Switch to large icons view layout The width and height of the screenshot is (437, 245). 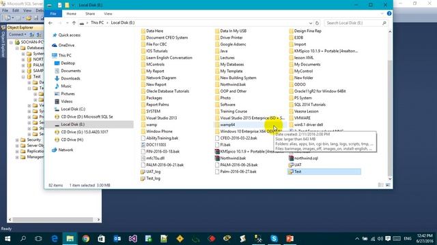(x=388, y=185)
